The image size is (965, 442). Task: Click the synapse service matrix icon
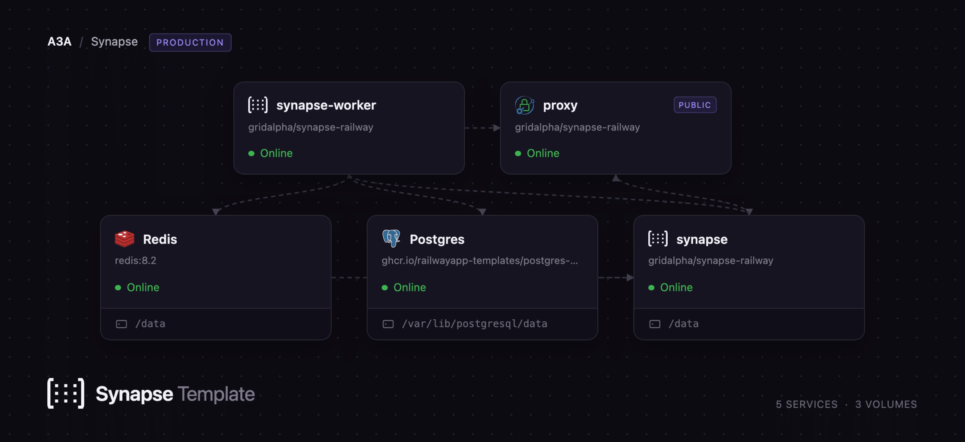(x=658, y=238)
